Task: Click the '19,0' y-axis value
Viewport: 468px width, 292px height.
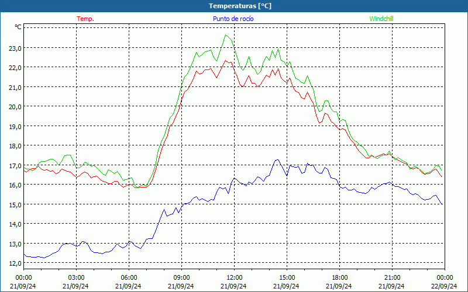Action: [x=15, y=126]
